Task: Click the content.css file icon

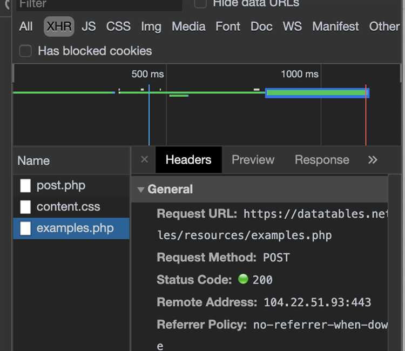Action: 25,207
